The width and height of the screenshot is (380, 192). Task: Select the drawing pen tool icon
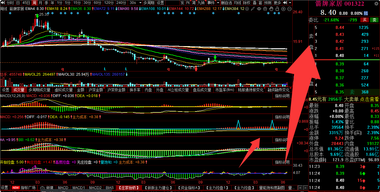click(253, 9)
